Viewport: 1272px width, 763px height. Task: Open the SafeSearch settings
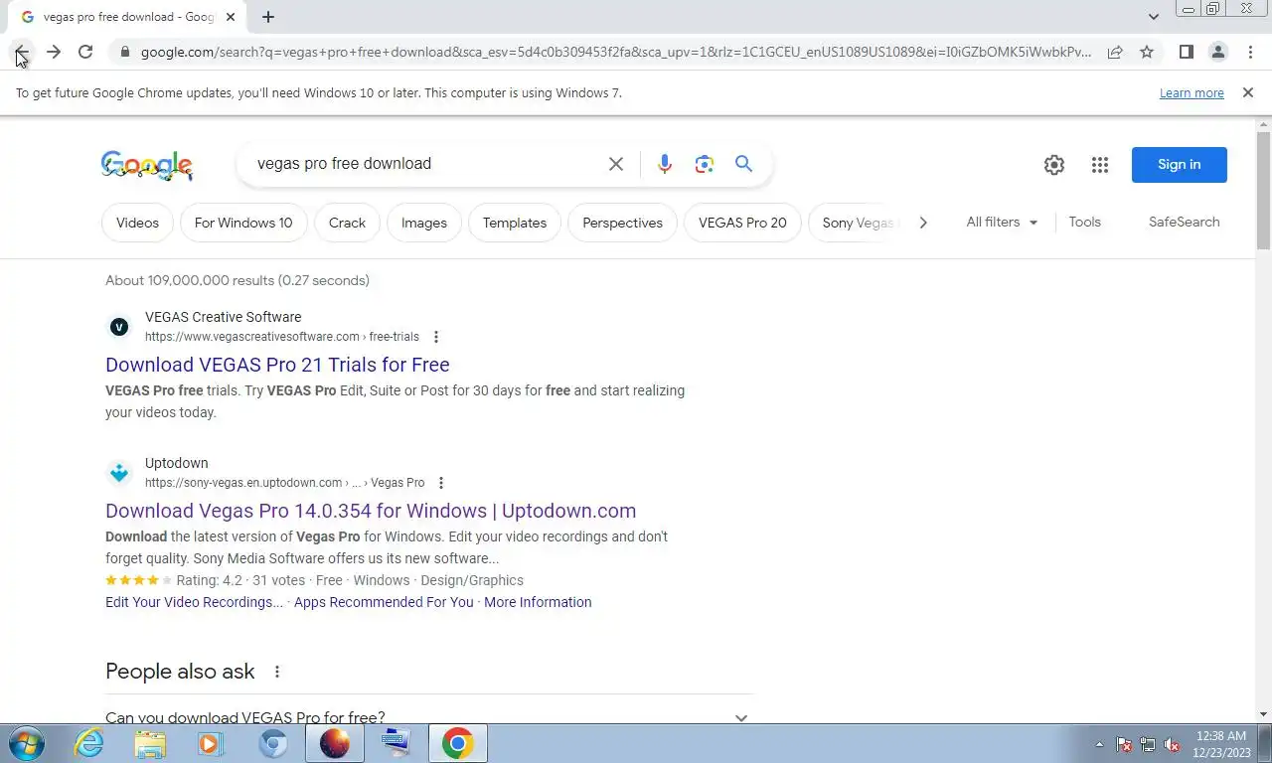[x=1184, y=222]
